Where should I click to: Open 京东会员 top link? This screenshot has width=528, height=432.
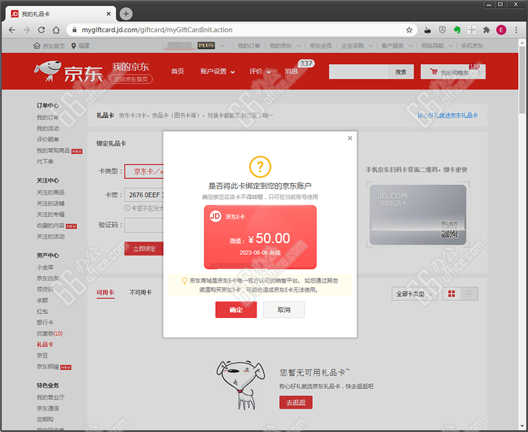coord(321,45)
